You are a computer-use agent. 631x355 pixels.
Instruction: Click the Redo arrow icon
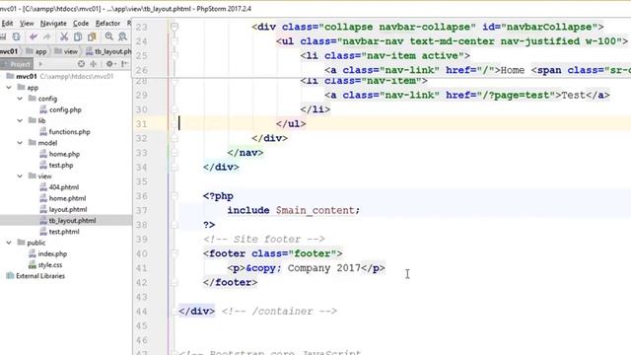(x=46, y=37)
